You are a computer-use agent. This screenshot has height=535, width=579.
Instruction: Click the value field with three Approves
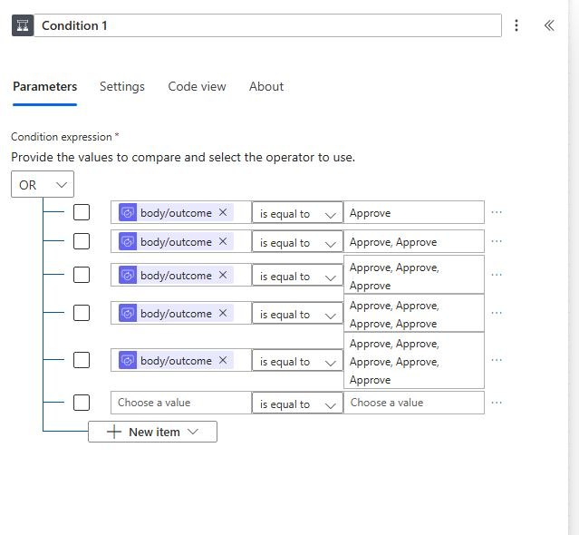coord(414,275)
